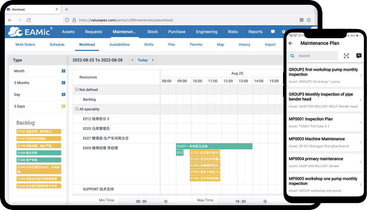The width and height of the screenshot is (367, 210).
Task: Switch to Permits tab
Action: (196, 45)
